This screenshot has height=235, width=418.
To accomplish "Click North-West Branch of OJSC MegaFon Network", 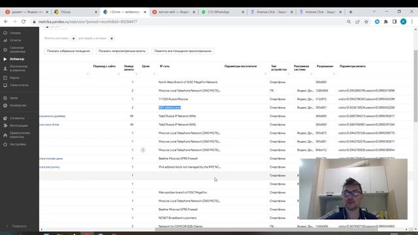I will 188,82.
